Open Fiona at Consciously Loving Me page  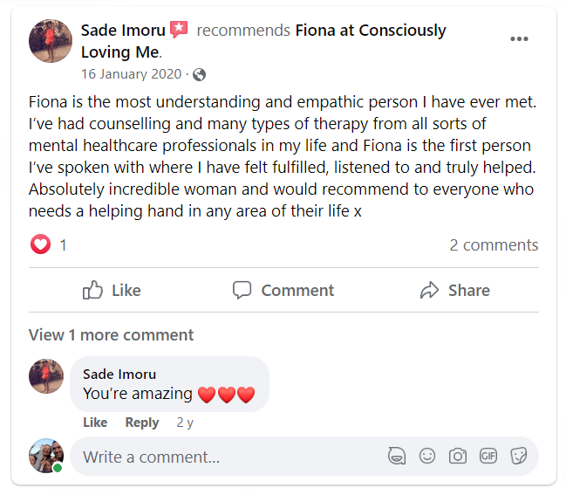(x=263, y=41)
